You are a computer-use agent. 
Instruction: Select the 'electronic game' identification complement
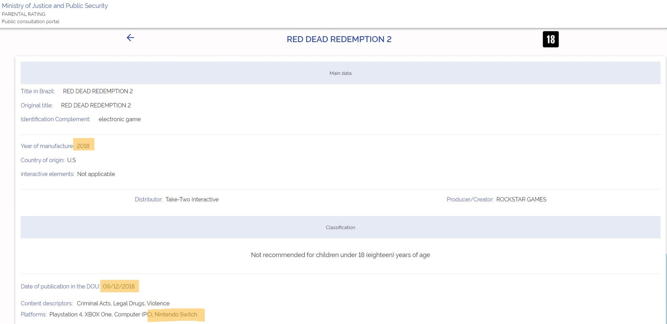point(120,119)
